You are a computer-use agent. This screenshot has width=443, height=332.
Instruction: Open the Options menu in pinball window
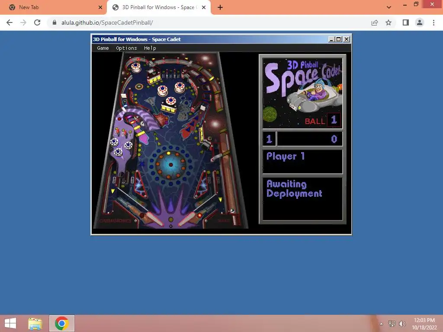pos(126,48)
